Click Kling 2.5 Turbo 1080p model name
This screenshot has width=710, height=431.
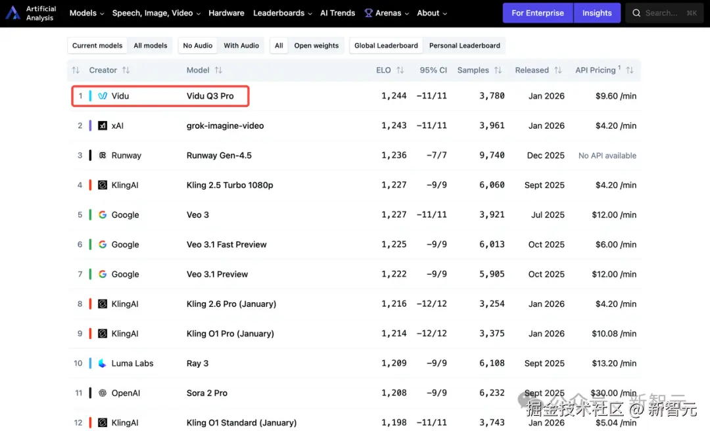point(230,185)
